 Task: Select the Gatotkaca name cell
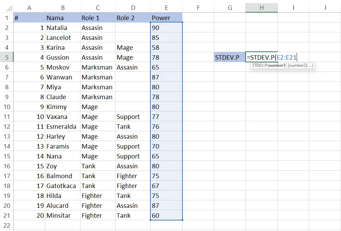[x=63, y=186]
